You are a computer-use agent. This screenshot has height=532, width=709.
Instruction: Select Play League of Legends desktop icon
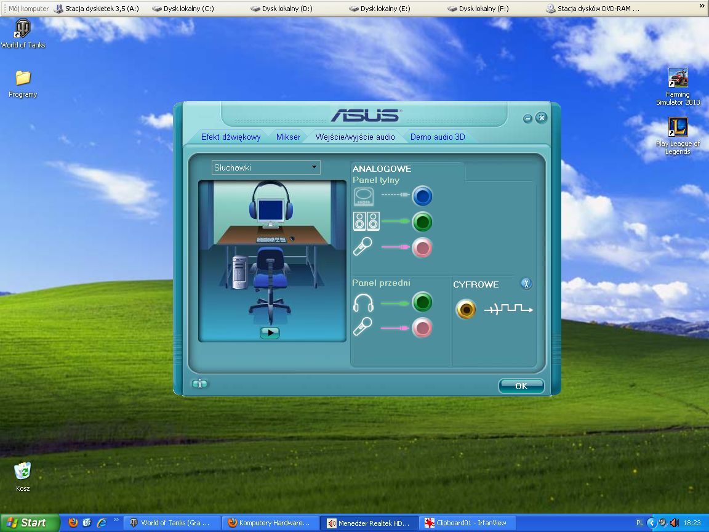tap(678, 136)
